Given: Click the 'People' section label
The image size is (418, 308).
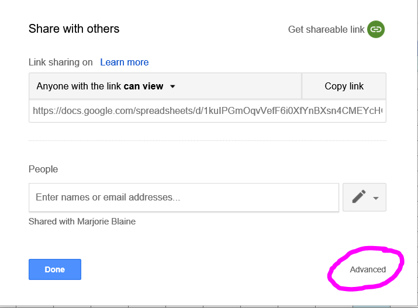Looking at the screenshot, I should point(43,169).
